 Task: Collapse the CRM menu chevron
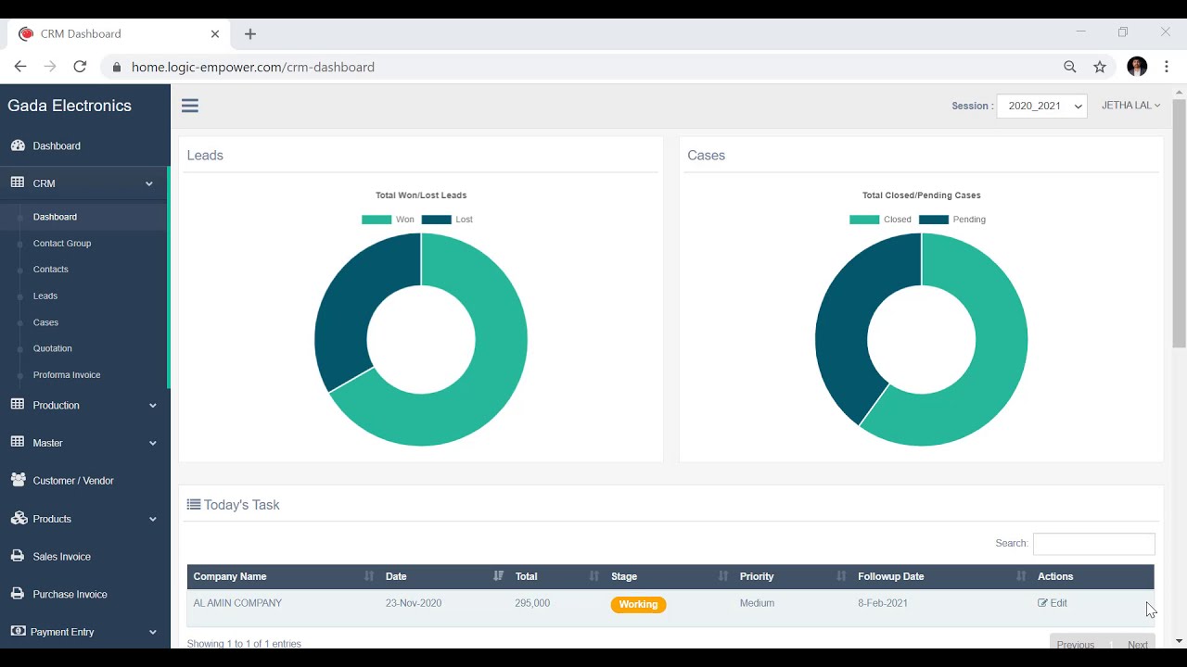click(x=149, y=183)
